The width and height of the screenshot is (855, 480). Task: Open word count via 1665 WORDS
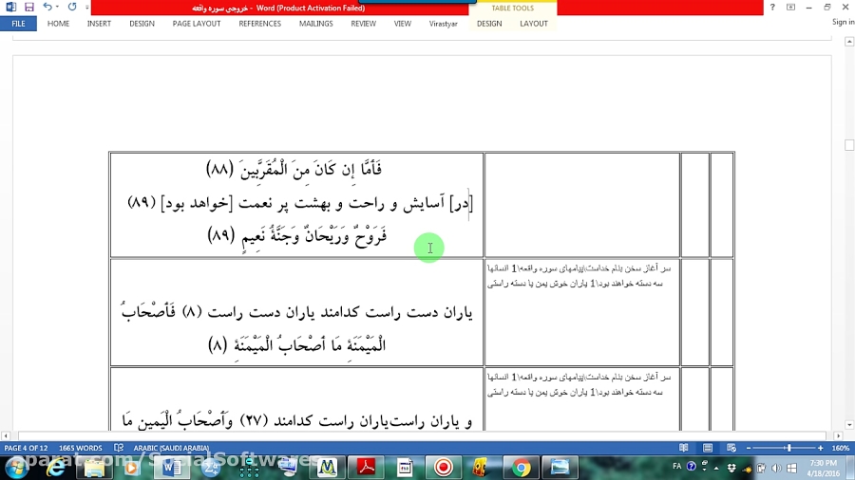pyautogui.click(x=80, y=448)
